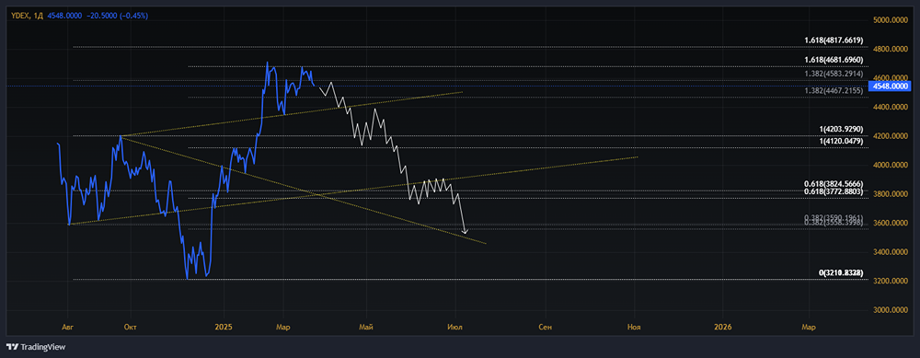Click the 1(4203.9290) Fibonacci label

point(841,129)
